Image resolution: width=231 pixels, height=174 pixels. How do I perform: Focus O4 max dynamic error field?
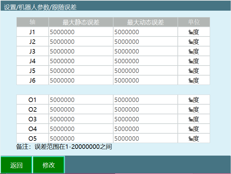[x=145, y=129]
